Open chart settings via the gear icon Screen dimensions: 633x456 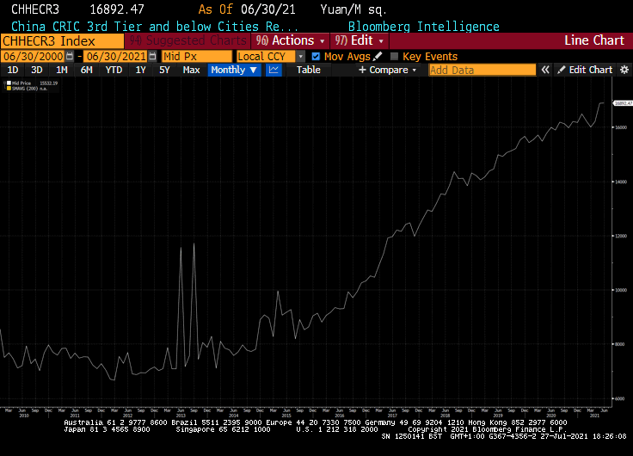point(624,70)
